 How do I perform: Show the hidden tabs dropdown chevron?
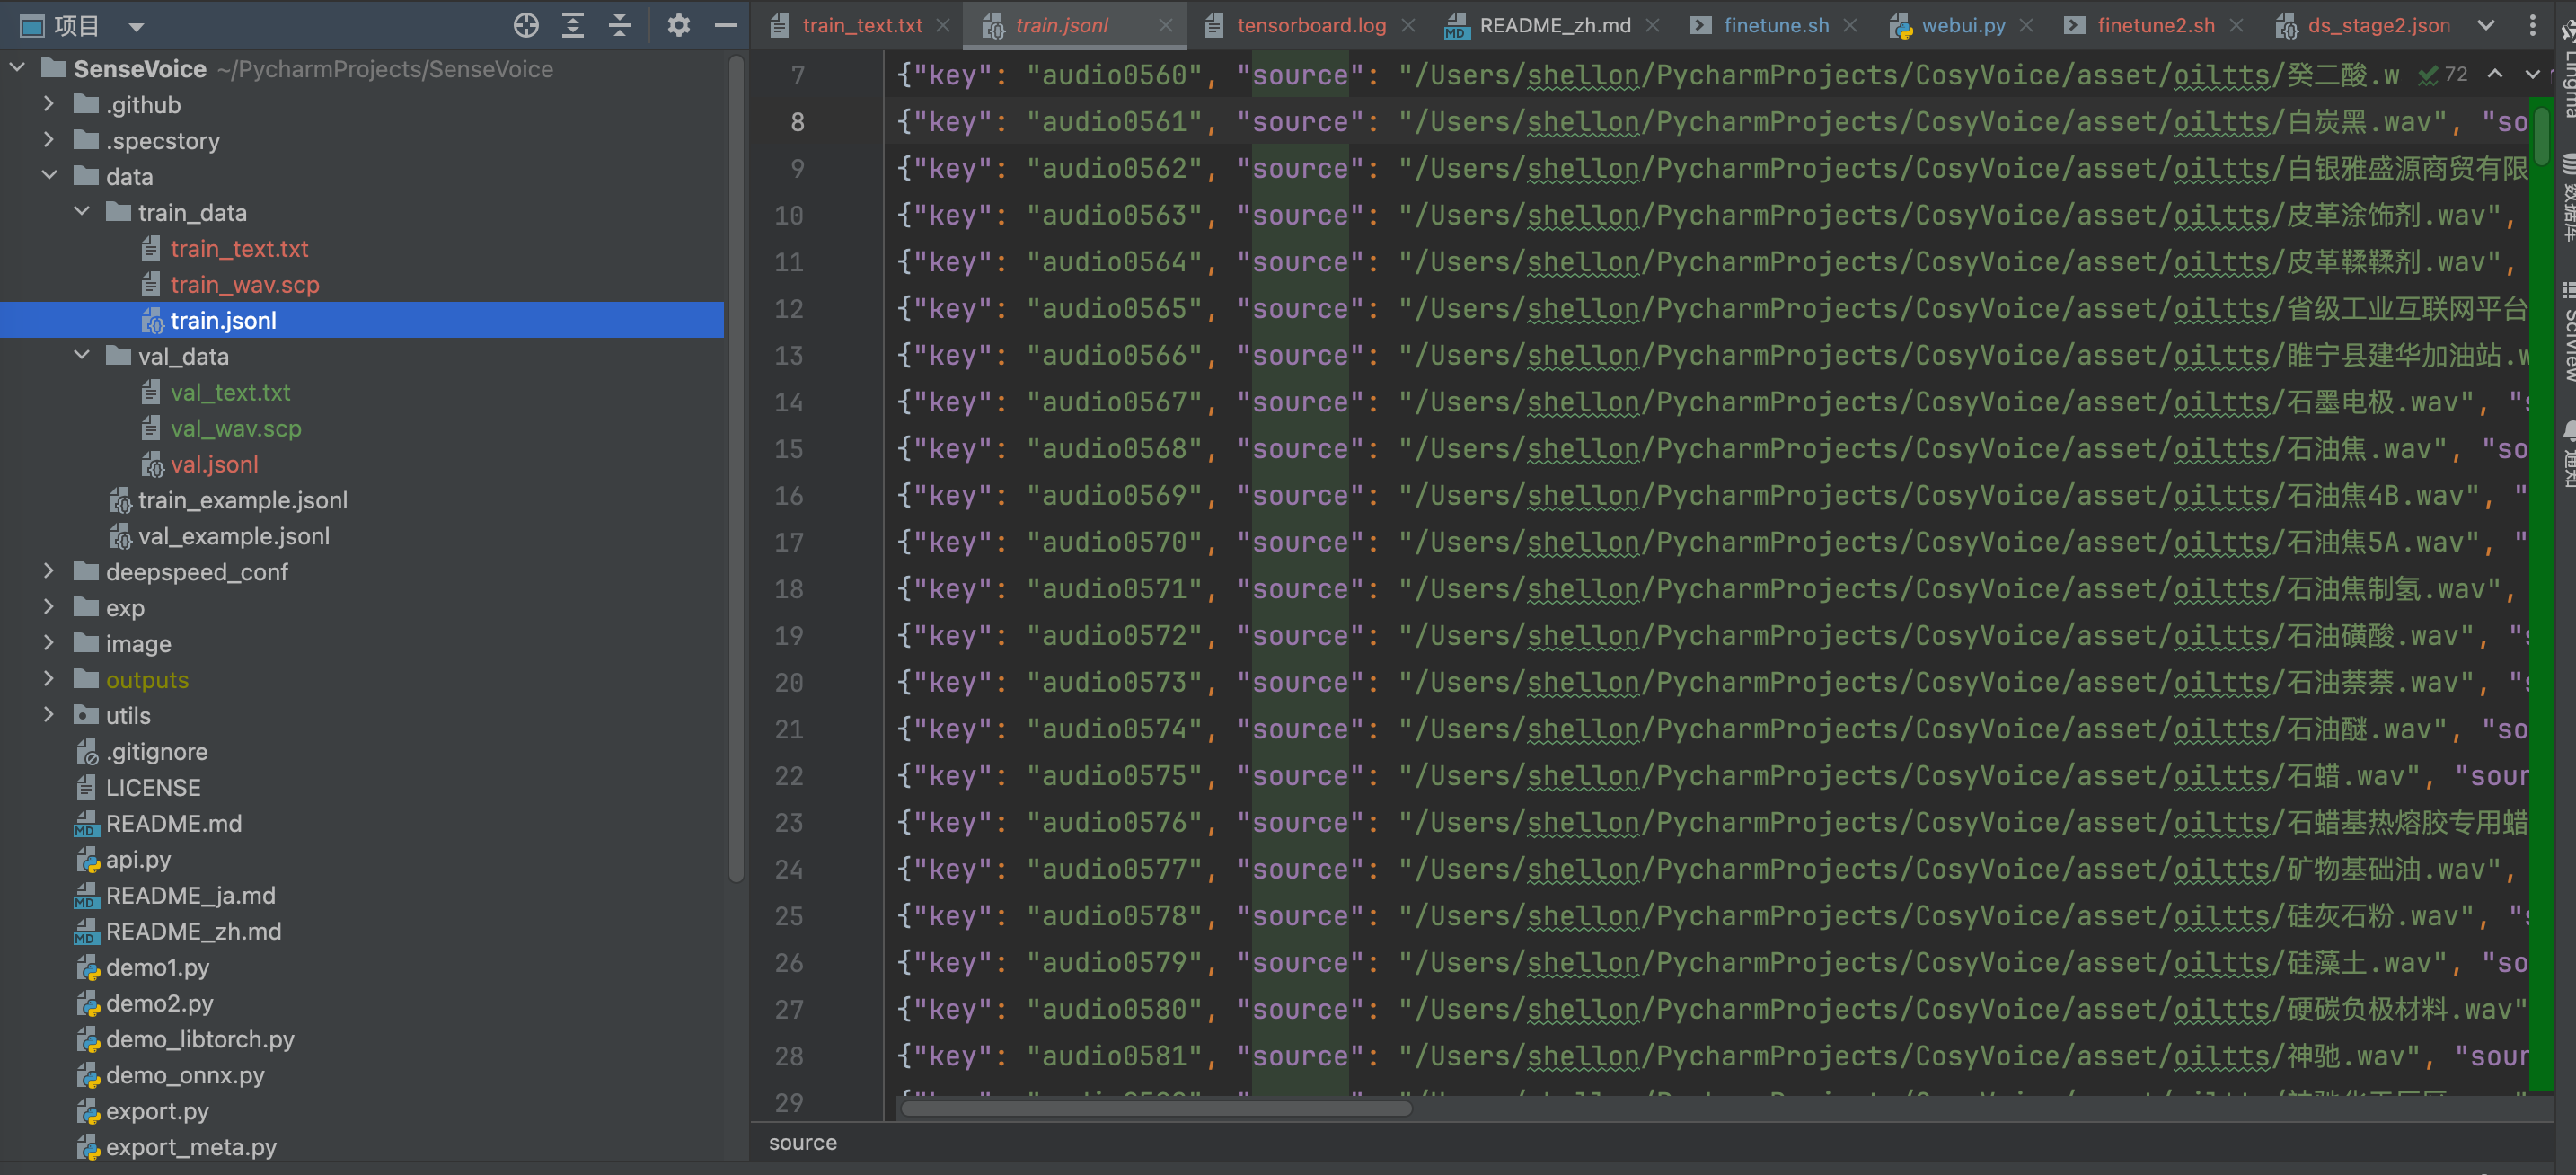tap(2486, 25)
